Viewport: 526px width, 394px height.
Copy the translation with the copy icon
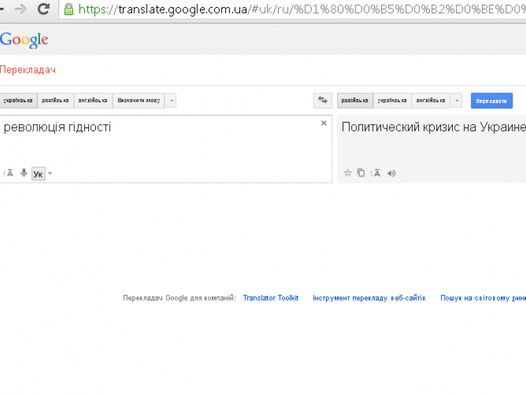[x=361, y=173]
